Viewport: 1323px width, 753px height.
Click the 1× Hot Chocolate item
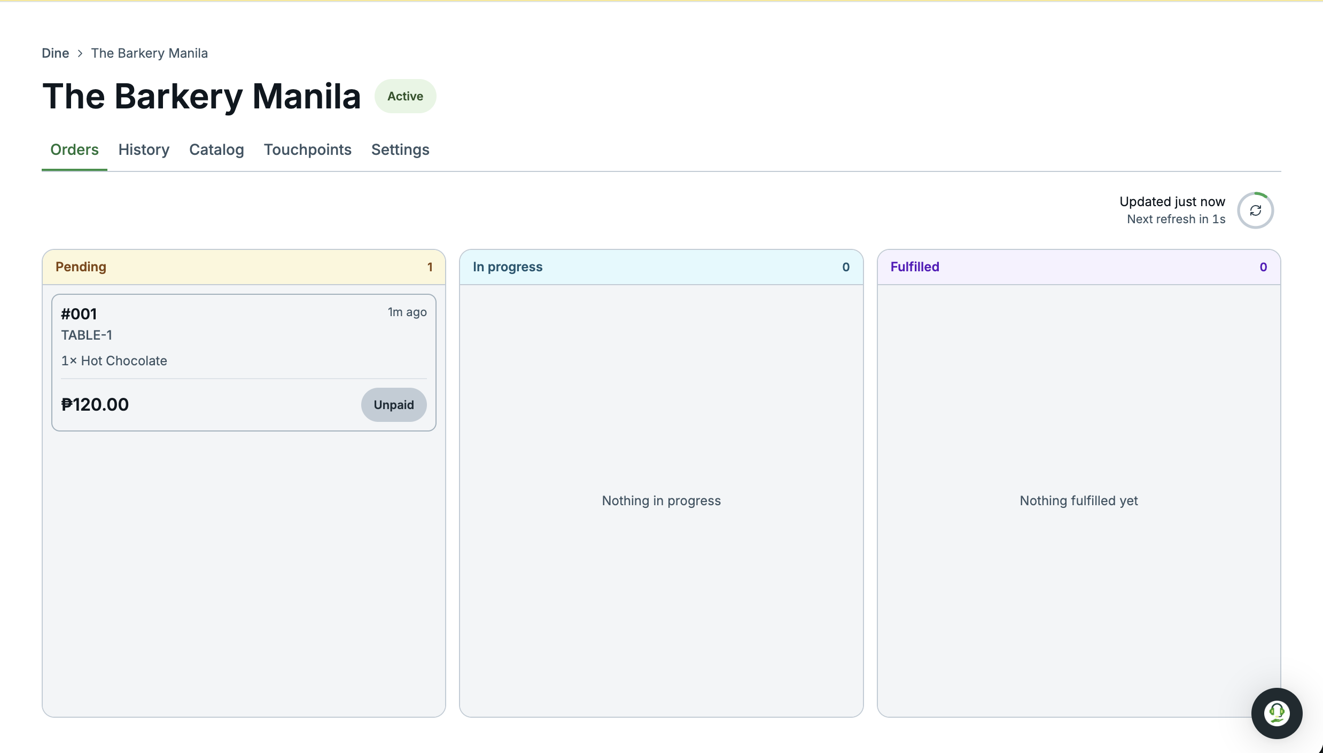click(114, 361)
